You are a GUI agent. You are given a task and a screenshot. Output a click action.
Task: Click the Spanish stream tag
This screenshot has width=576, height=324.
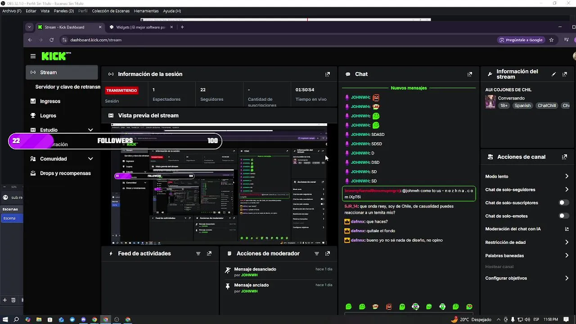[522, 106]
